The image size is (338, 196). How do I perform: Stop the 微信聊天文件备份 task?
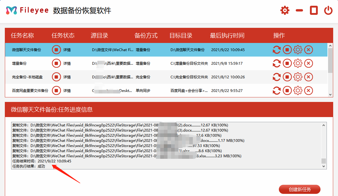click(x=287, y=50)
